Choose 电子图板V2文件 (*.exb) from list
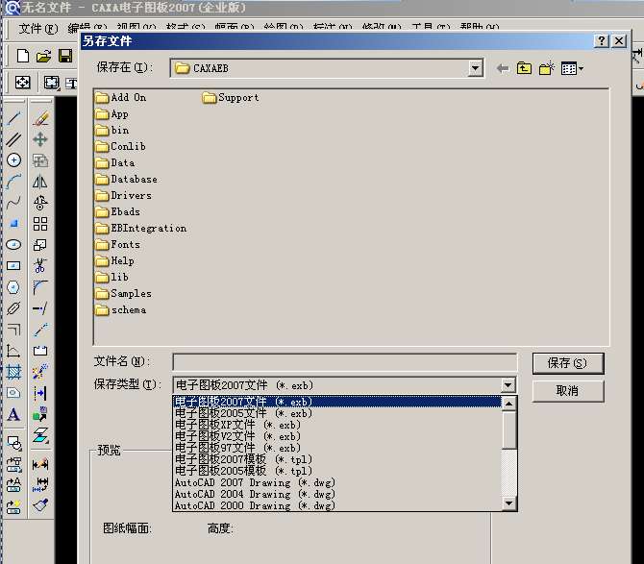 tap(336, 436)
